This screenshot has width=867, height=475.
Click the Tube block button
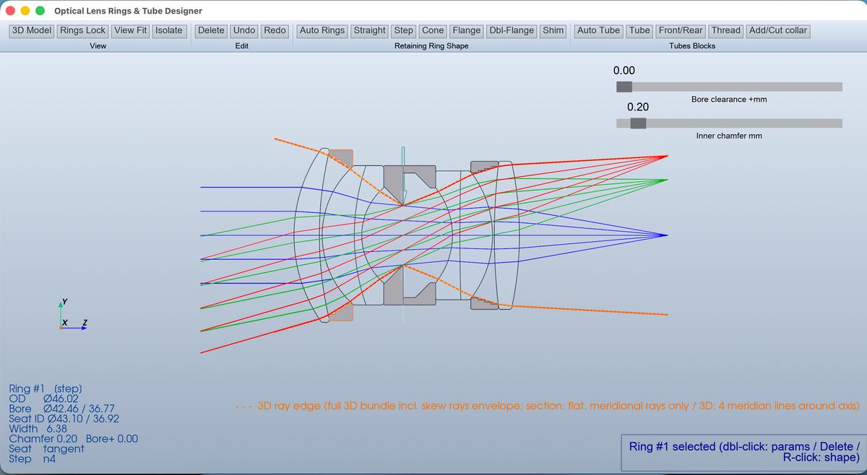click(639, 30)
